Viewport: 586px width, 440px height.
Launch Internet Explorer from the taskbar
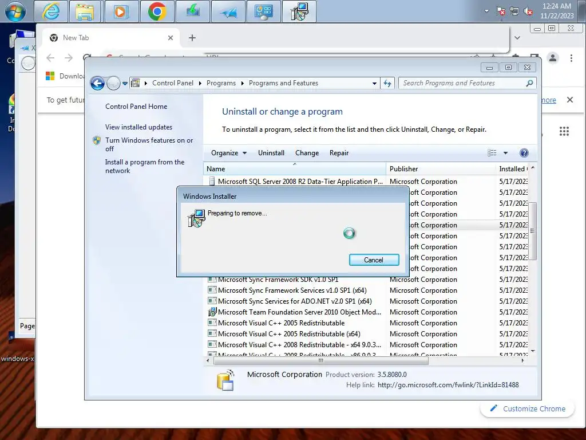[x=51, y=11]
